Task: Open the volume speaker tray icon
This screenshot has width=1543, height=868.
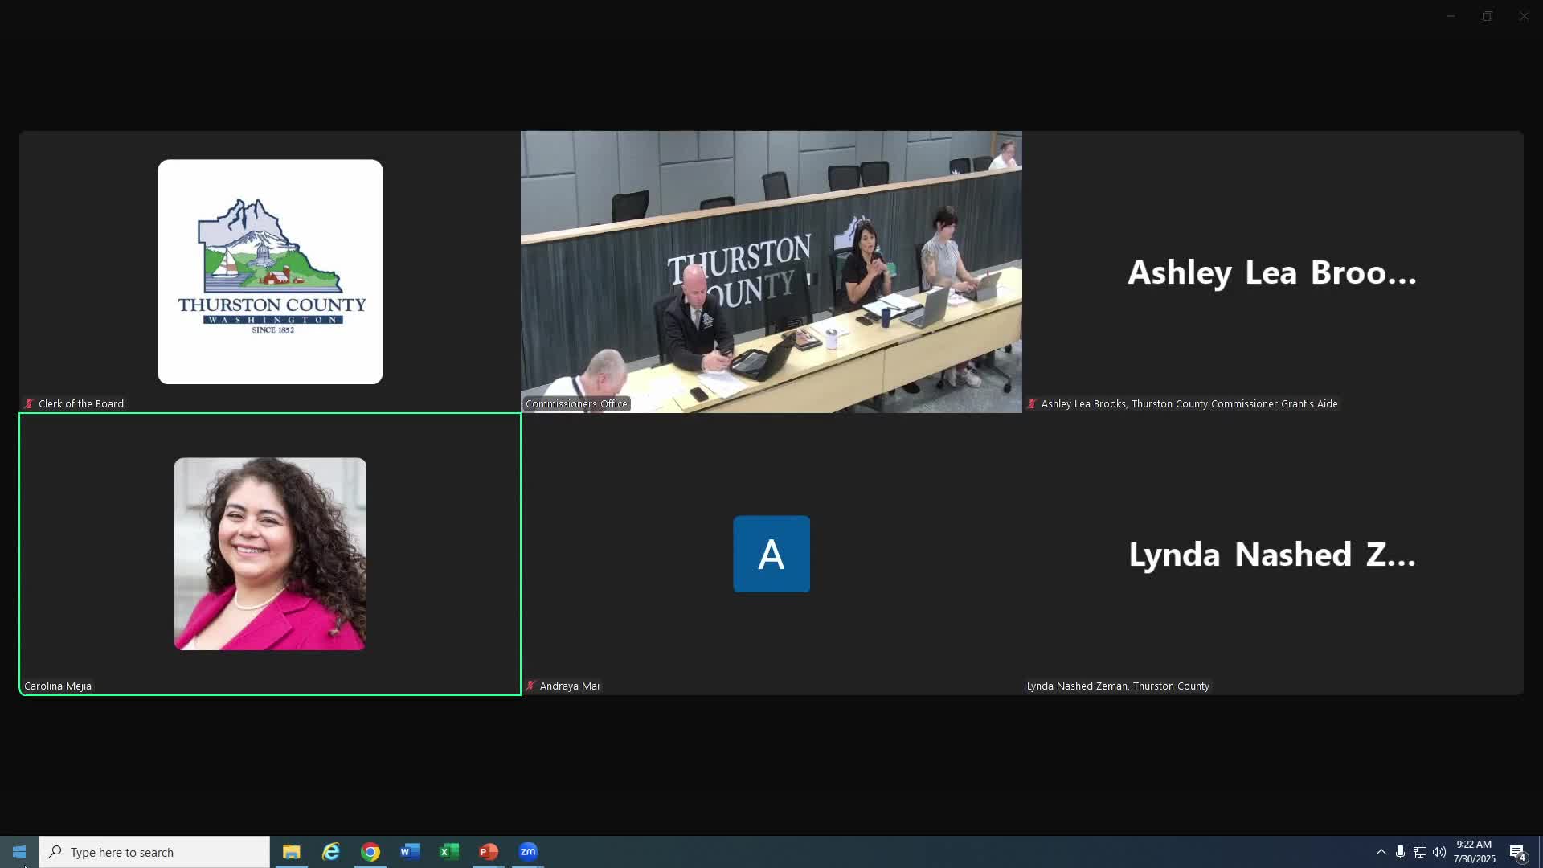Action: point(1439,852)
